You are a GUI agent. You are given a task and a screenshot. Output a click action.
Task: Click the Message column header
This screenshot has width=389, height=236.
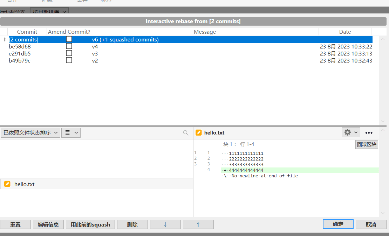(205, 32)
